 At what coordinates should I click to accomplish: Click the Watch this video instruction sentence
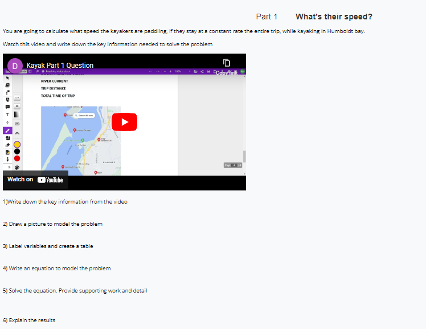pyautogui.click(x=108, y=44)
